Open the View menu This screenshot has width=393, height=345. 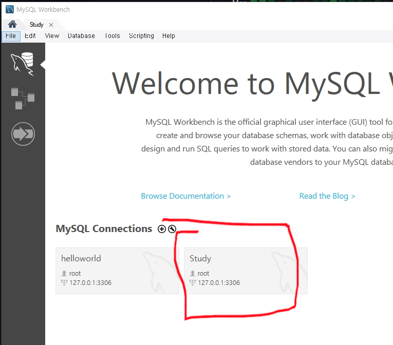point(52,36)
